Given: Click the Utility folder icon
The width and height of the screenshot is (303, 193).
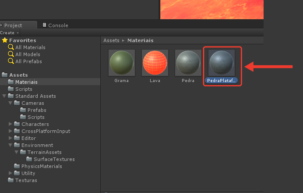Looking at the screenshot, I should (x=17, y=173).
